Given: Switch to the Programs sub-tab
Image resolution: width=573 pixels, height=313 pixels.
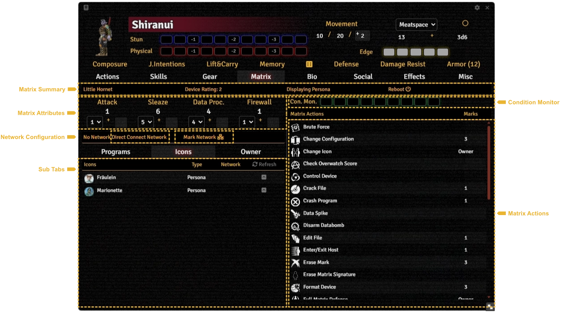Looking at the screenshot, I should (115, 152).
